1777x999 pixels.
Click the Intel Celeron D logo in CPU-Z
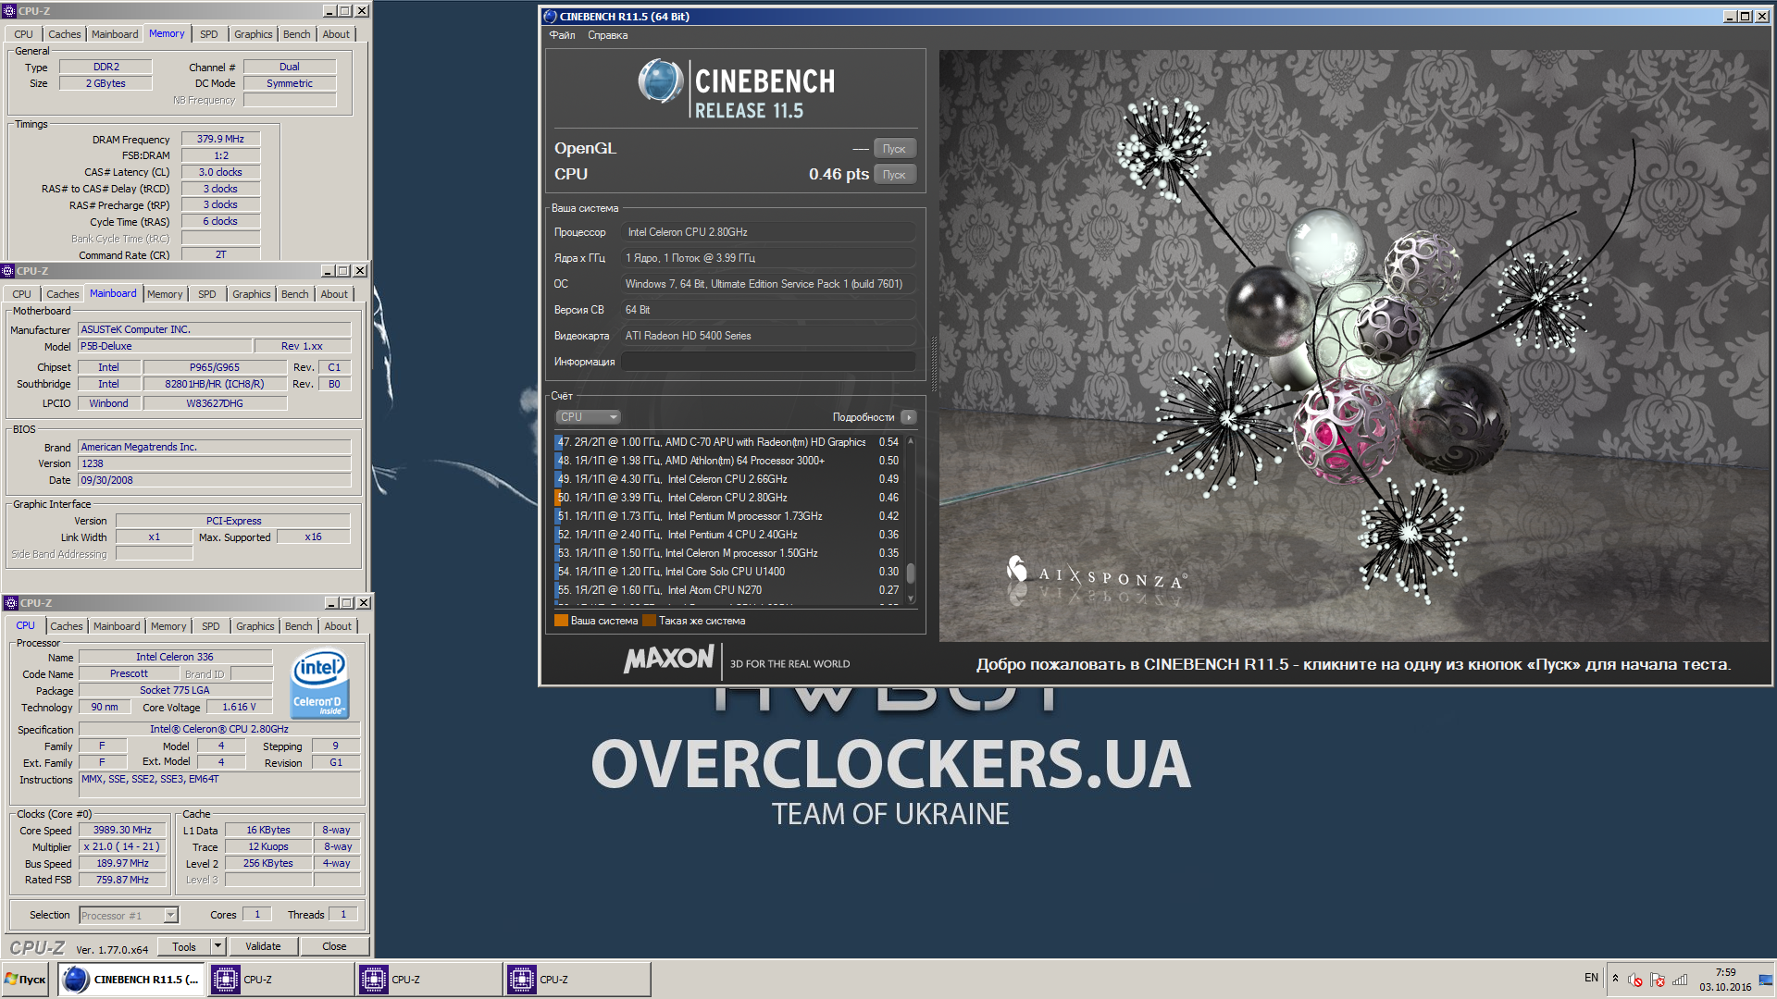[319, 684]
